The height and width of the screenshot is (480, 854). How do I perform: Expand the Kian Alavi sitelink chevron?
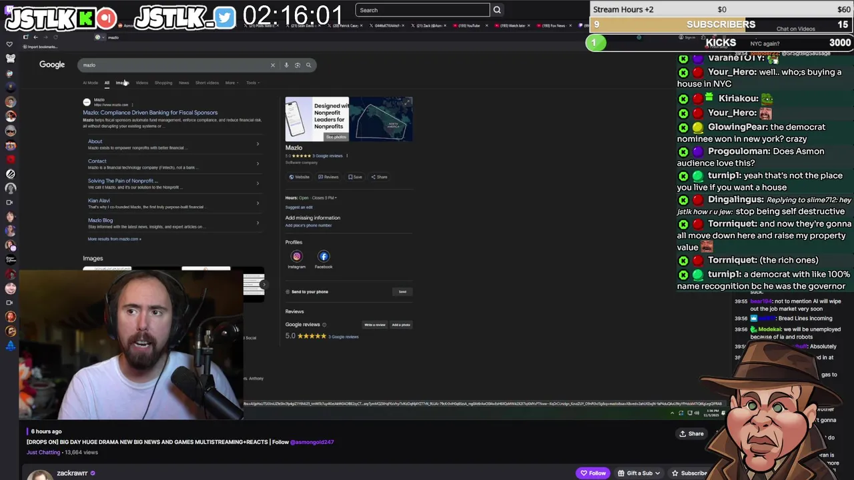coord(258,203)
